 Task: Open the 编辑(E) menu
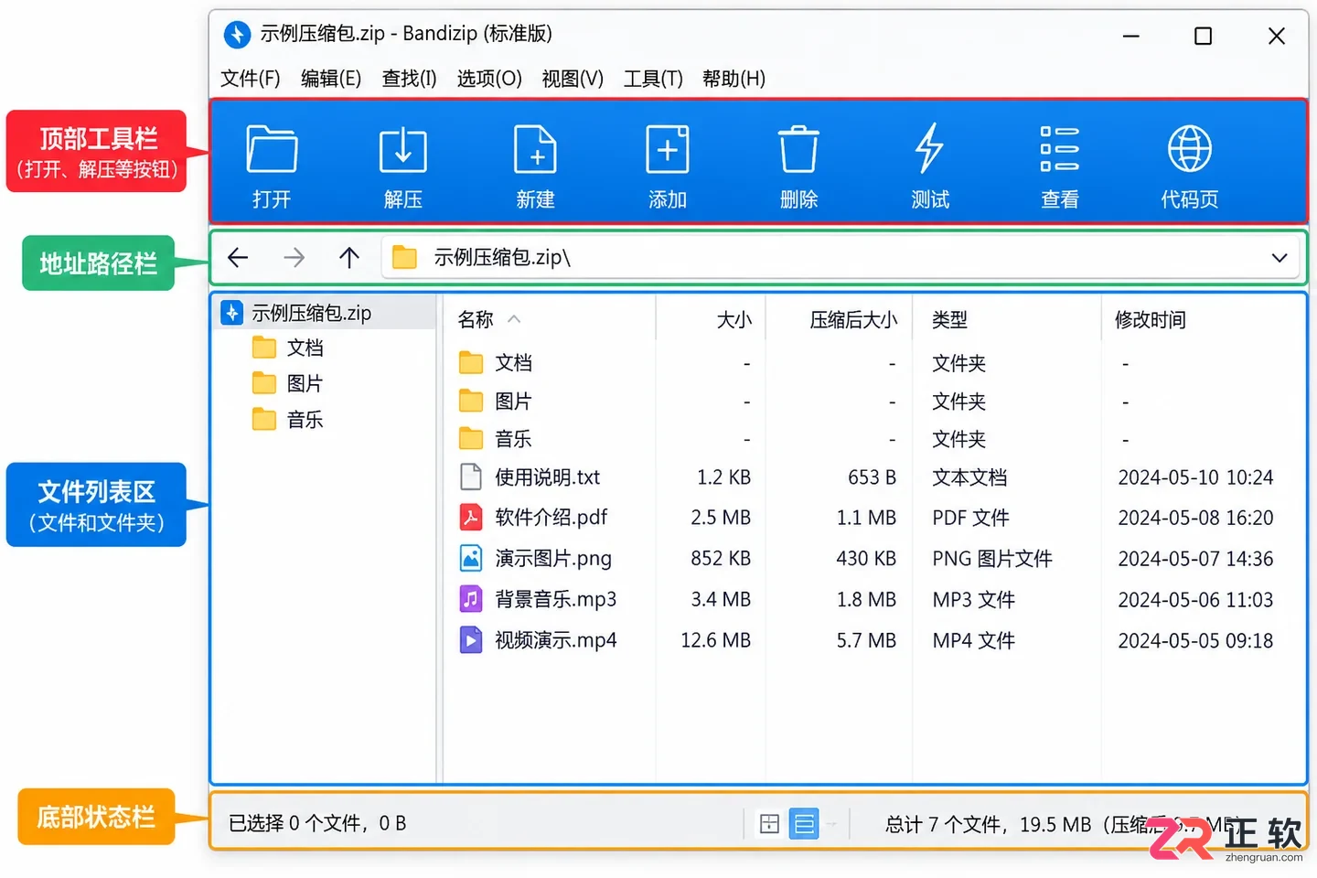point(331,79)
